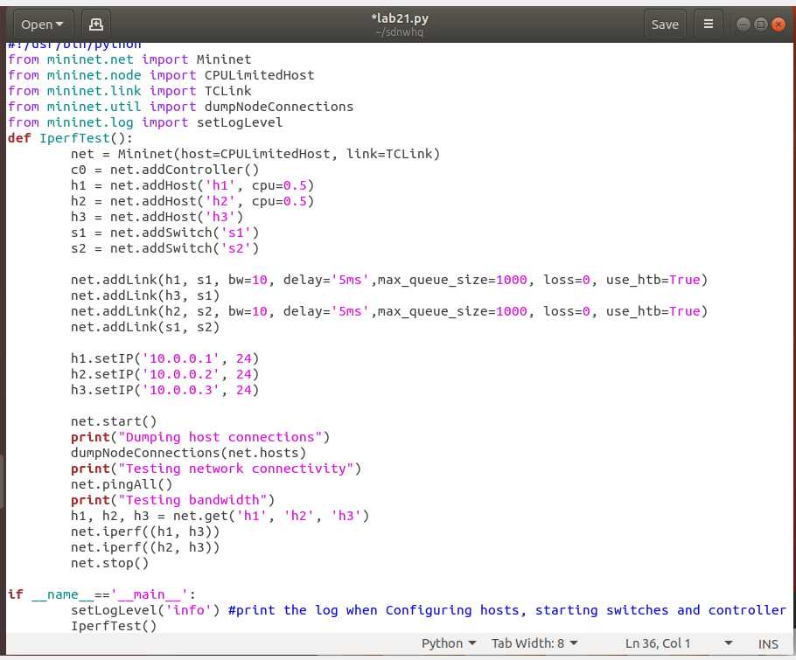Open the hamburger menu in the header bar

coord(709,24)
